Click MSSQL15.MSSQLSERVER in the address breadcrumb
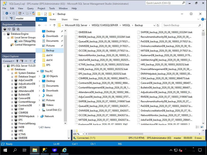207x155 pixels. (x=105, y=25)
